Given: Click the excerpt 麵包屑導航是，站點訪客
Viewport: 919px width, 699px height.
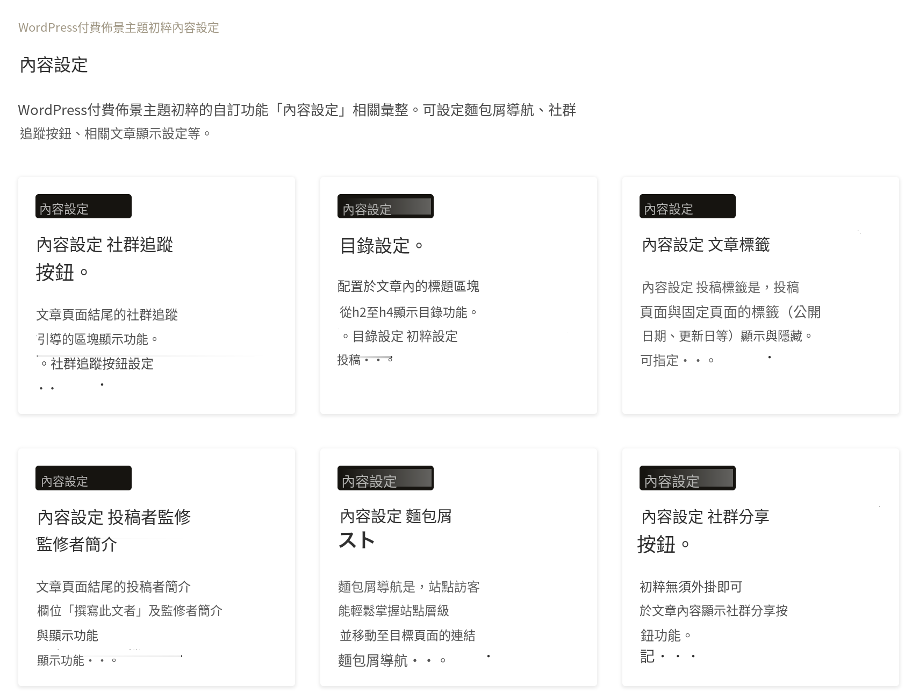Looking at the screenshot, I should pos(409,587).
